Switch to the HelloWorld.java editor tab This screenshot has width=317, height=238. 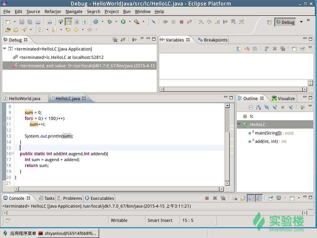pyautogui.click(x=22, y=99)
